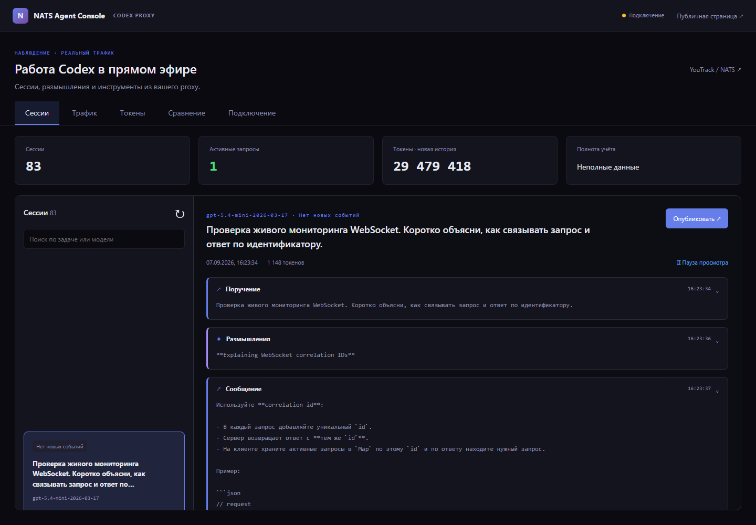Screen dimensions: 756x525
Task: Open the Трафик tab
Action: coord(85,113)
